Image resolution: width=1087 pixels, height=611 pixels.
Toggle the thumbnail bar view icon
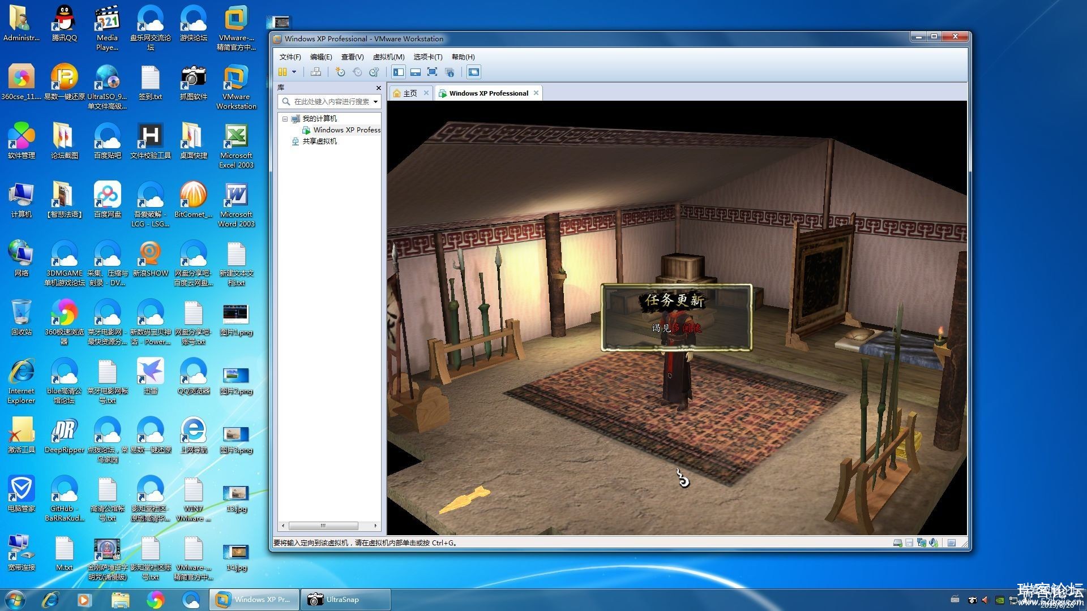[416, 72]
